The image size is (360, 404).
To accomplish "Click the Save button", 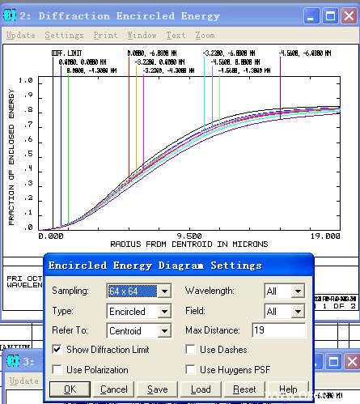I will coord(157,389).
